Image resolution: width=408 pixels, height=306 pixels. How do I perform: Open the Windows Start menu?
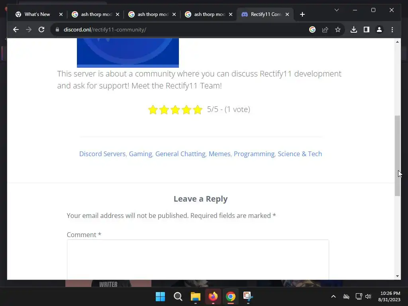pyautogui.click(x=160, y=296)
